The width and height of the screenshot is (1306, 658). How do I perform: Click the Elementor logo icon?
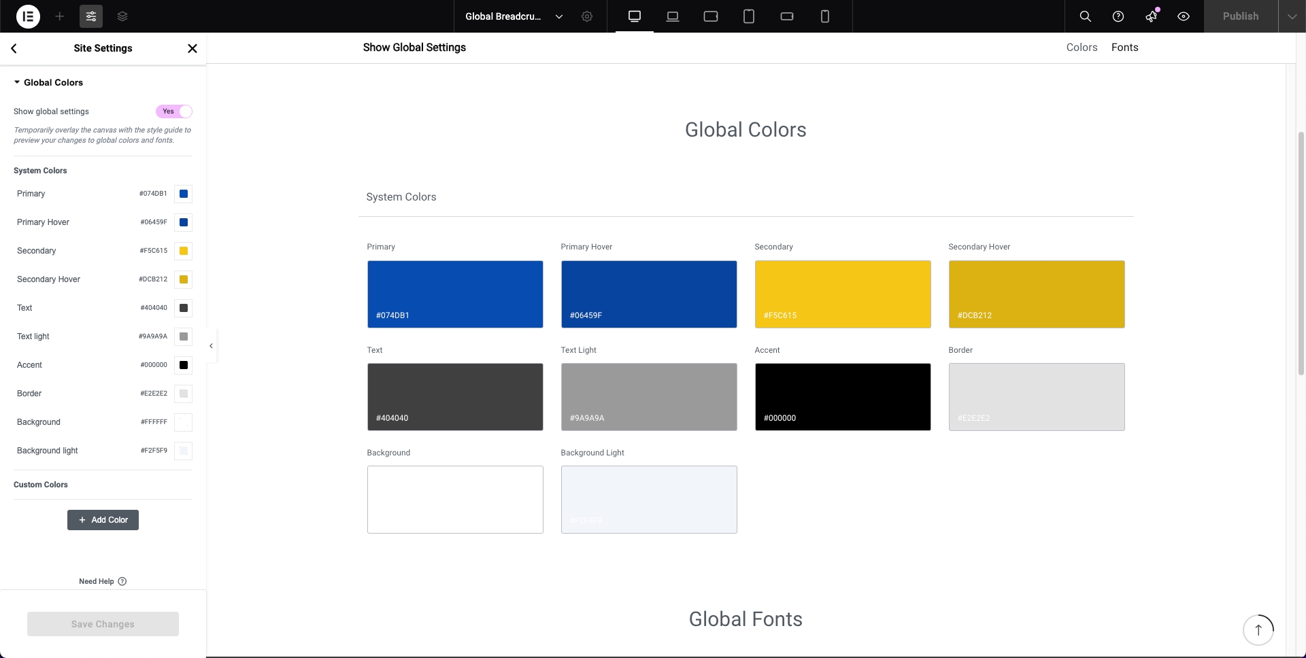point(28,16)
